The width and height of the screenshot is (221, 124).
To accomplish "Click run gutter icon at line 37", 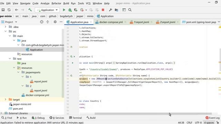I will [x=73, y=63].
